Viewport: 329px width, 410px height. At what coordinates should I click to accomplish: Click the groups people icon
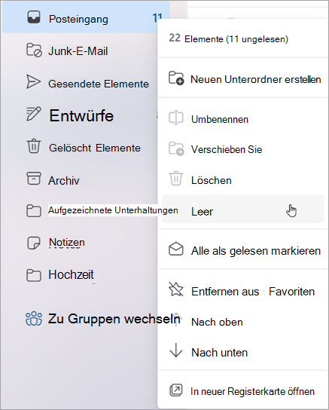click(x=34, y=319)
